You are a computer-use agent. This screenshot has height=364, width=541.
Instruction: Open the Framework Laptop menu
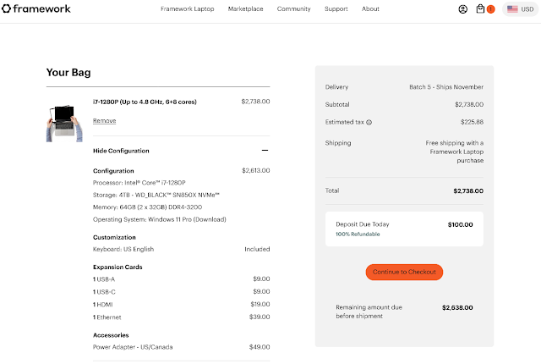click(187, 9)
